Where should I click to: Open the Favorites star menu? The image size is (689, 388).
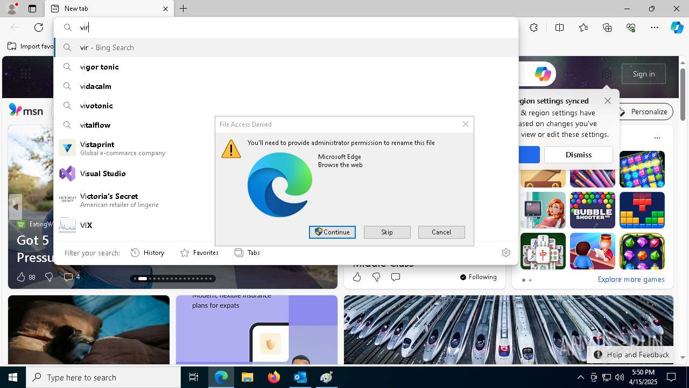[x=583, y=27]
